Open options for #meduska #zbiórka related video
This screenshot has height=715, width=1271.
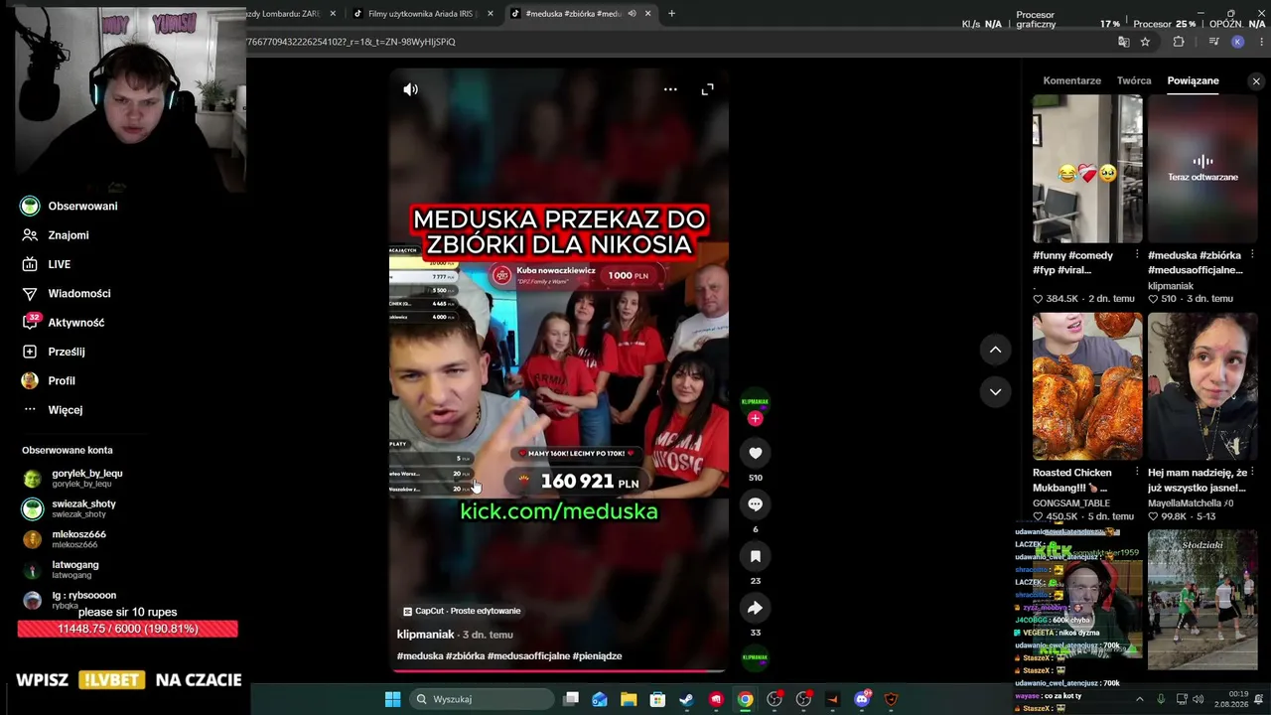tap(1252, 255)
